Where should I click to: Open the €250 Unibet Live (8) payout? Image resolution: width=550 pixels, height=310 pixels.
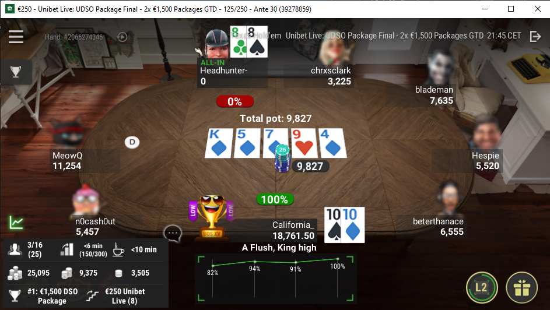[x=124, y=296]
